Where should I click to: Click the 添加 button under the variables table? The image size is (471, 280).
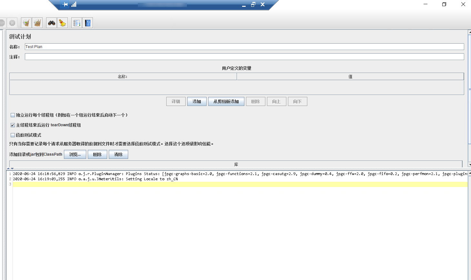pos(197,101)
